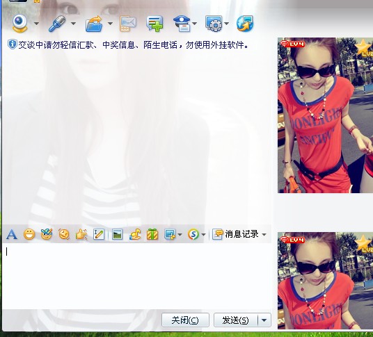Open font settings letter A icon
Viewport: 373px width, 337px height.
click(x=12, y=235)
